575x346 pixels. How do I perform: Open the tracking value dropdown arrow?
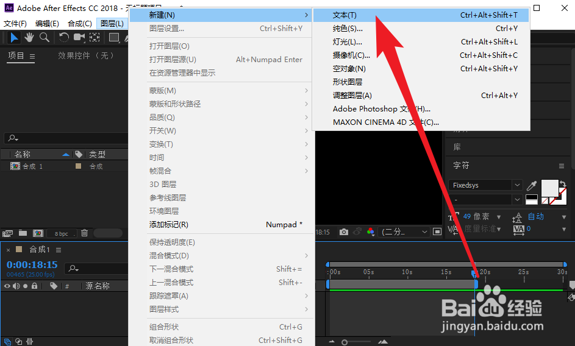click(x=564, y=229)
